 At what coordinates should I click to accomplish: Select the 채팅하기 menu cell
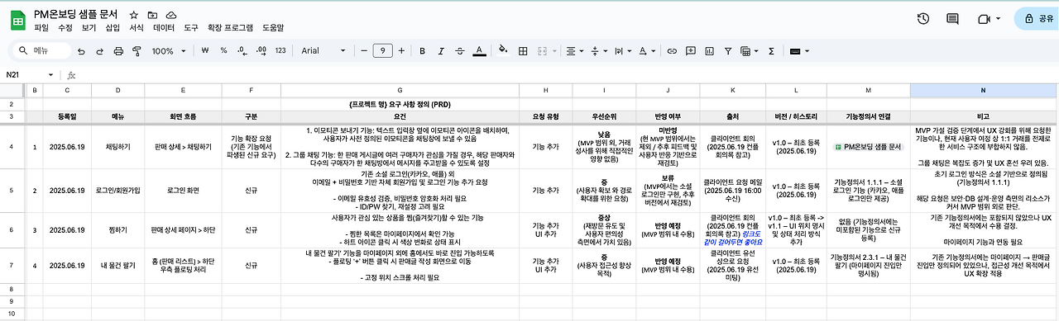(117, 146)
